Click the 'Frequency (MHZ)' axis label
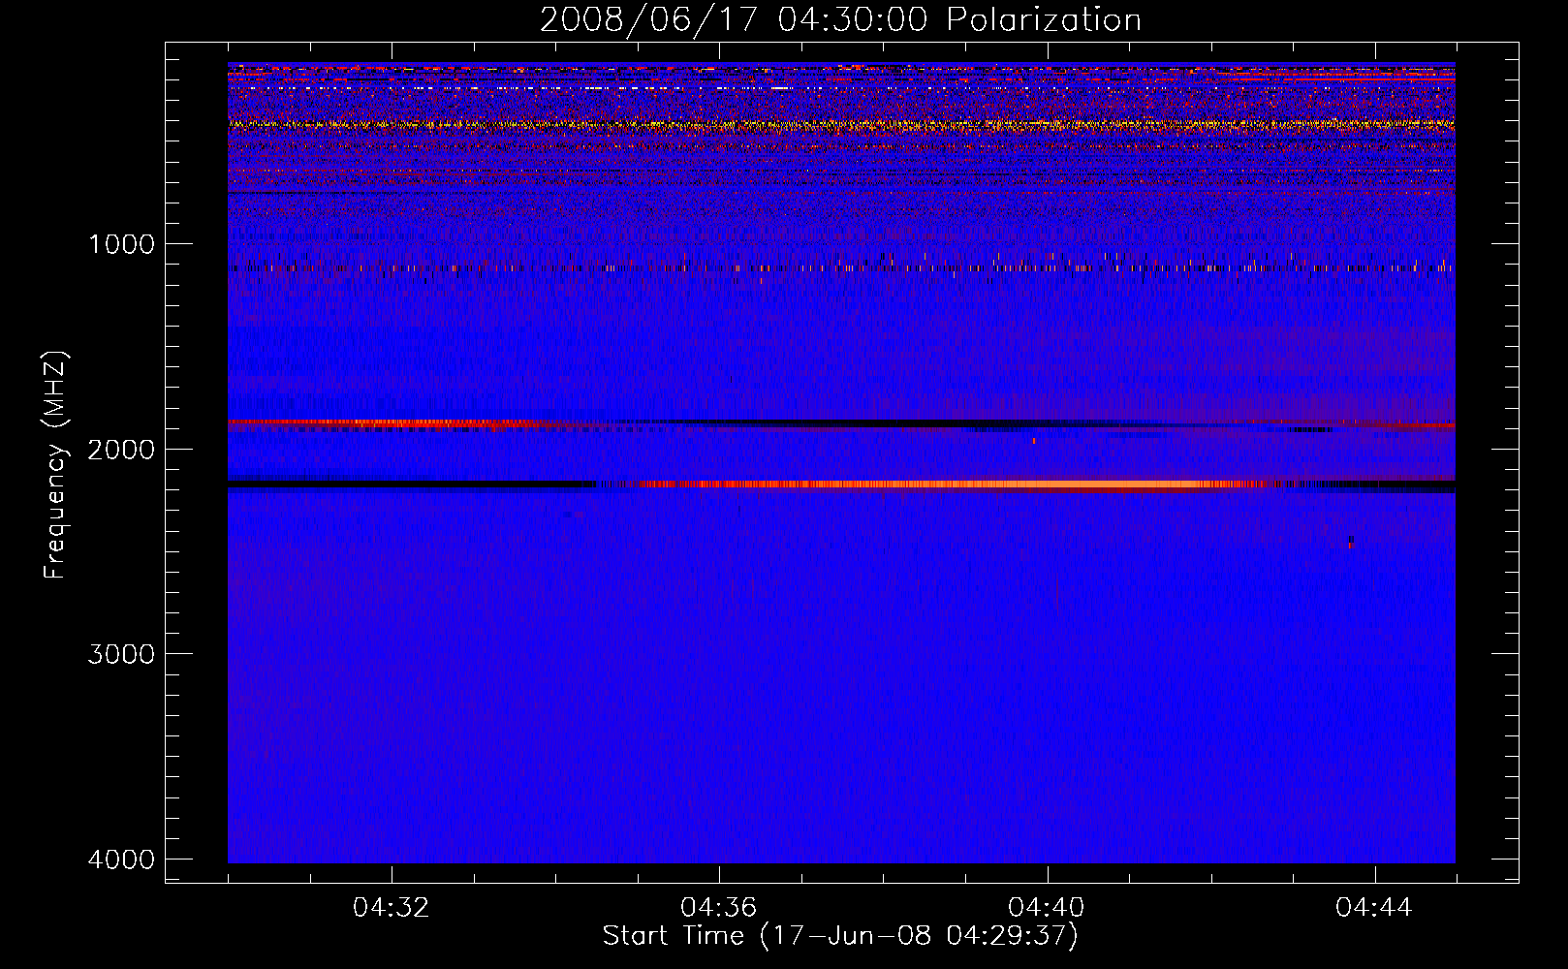This screenshot has height=969, width=1568. pos(55,465)
